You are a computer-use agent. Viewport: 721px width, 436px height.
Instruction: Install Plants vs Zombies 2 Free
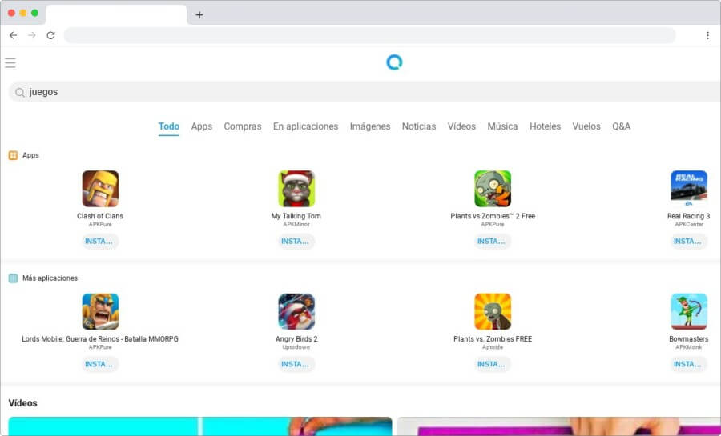493,242
